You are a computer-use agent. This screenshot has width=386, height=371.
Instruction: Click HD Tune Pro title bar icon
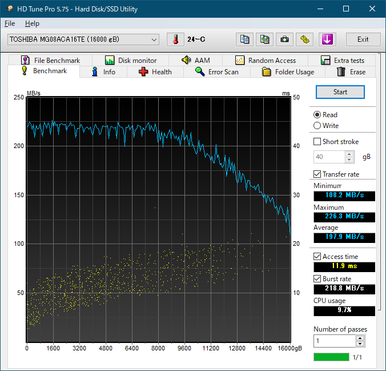coord(10,9)
